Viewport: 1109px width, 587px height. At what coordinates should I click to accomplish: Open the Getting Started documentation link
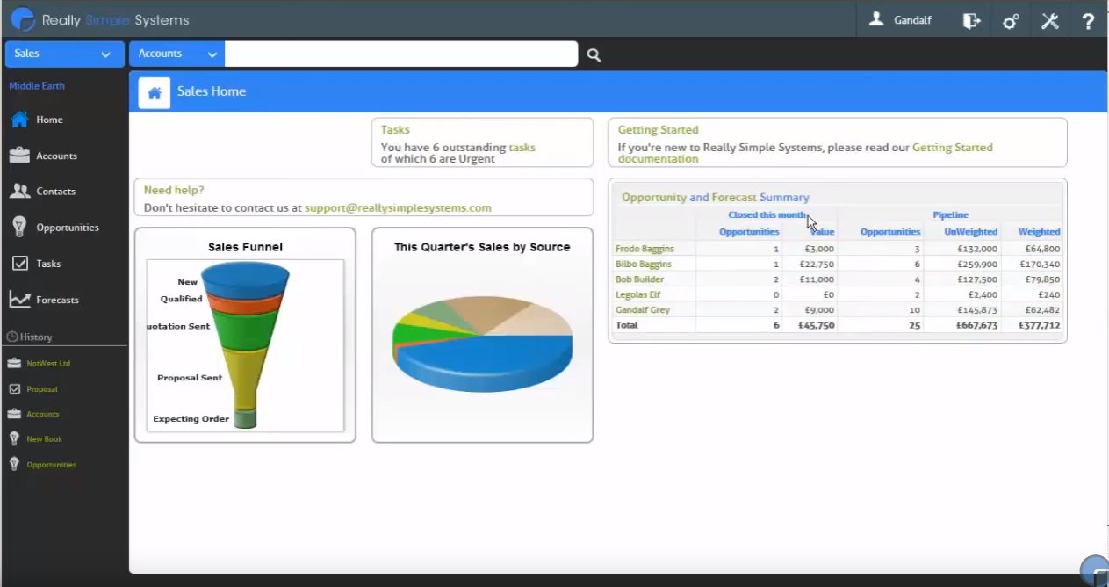click(805, 153)
